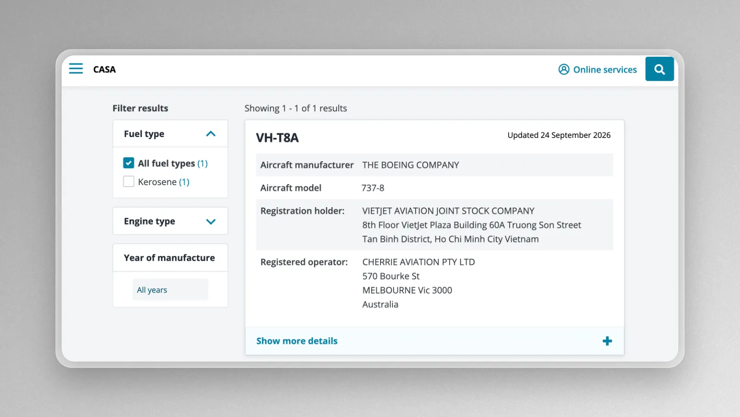The width and height of the screenshot is (740, 417).
Task: Collapse the Fuel type filter chevron
Action: click(x=211, y=134)
